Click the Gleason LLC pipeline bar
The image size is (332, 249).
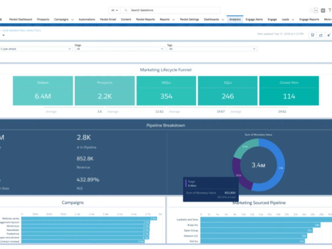[254, 236]
